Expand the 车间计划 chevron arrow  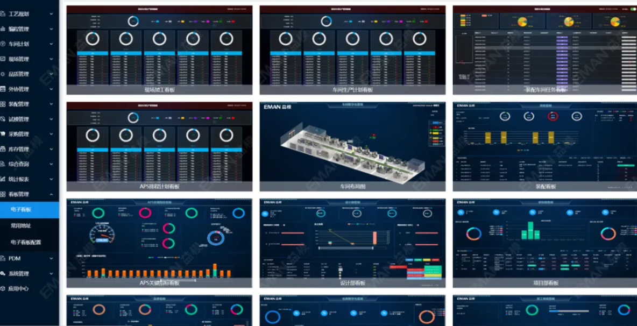pos(51,44)
